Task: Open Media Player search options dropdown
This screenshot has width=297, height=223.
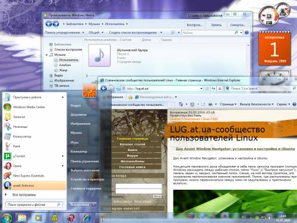Action: coord(241,33)
